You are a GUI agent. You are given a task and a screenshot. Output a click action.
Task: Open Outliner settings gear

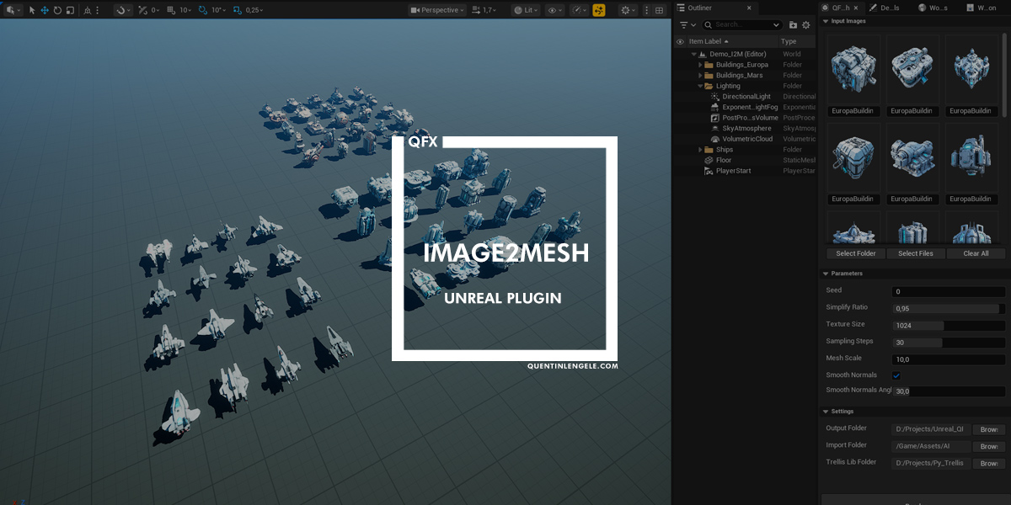tap(806, 25)
